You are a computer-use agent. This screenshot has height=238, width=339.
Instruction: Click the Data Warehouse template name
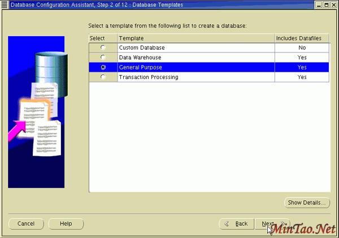[140, 58]
